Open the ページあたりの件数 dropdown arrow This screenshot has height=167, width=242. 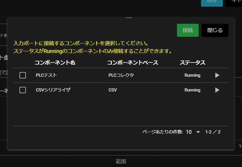point(198,132)
